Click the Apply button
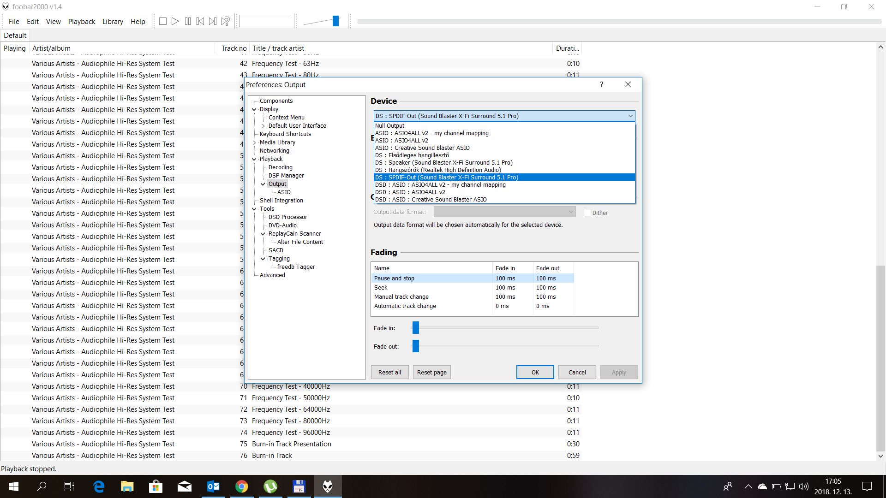Viewport: 886px width, 498px height. pos(619,372)
